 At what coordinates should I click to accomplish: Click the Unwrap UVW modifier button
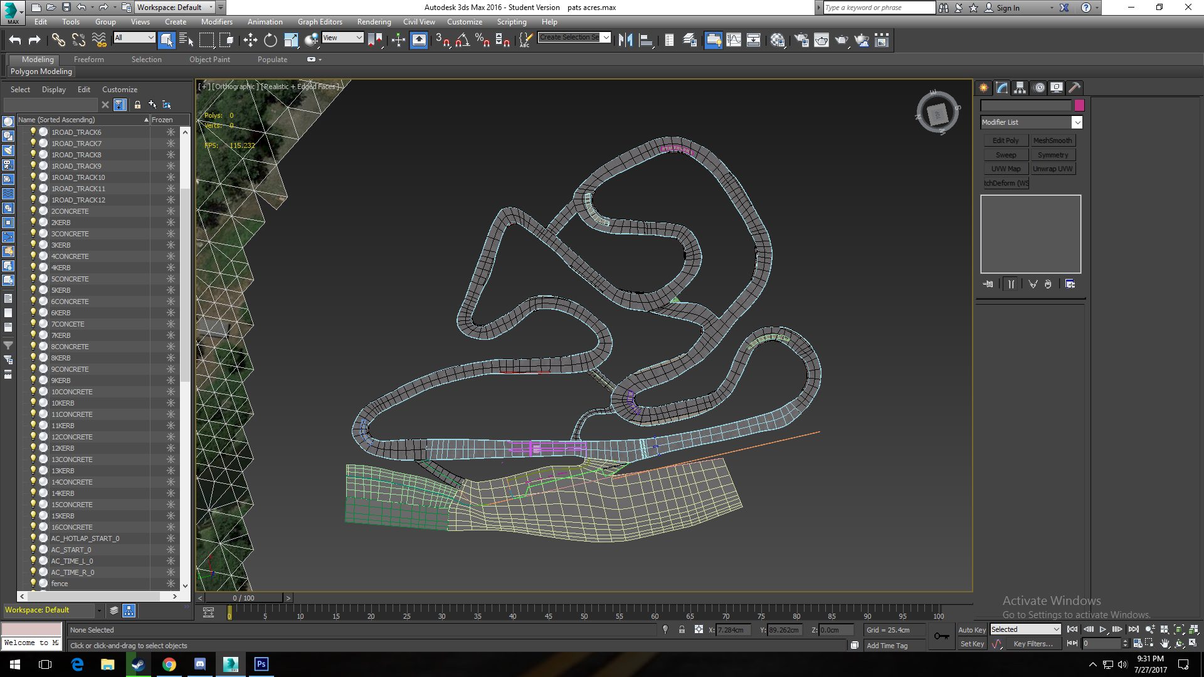(x=1053, y=169)
